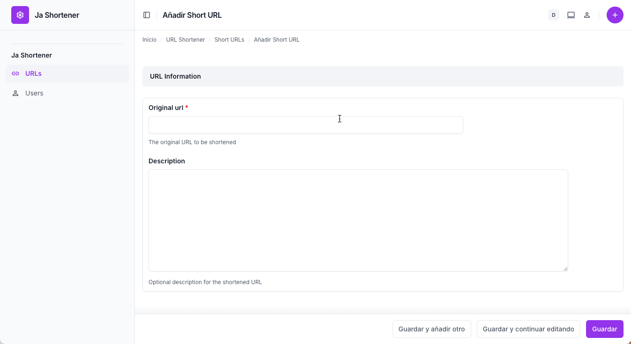This screenshot has height=344, width=631.
Task: Open the user account icon
Action: click(x=587, y=15)
